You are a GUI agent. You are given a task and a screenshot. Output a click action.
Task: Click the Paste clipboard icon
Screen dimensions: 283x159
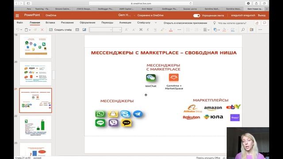[x=27, y=30]
